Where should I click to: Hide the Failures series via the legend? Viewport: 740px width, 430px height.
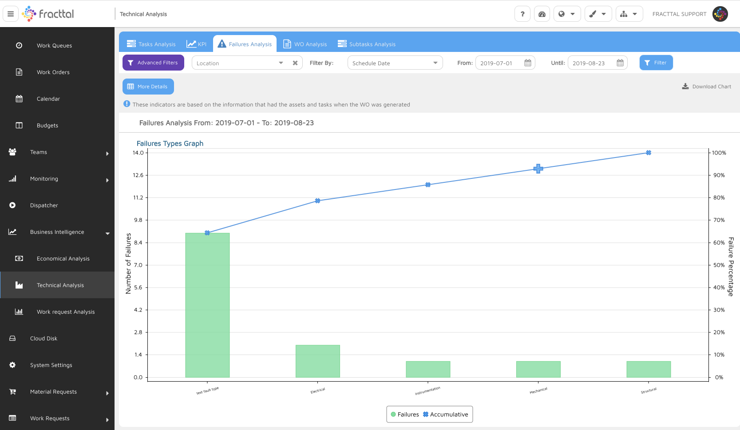coord(404,414)
